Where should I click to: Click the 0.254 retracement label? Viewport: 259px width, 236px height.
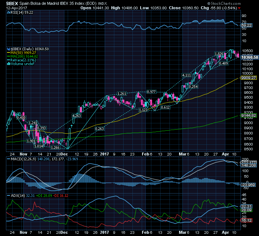[x=193, y=86]
